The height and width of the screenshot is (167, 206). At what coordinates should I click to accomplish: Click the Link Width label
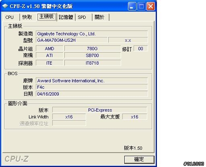[x=39, y=117]
